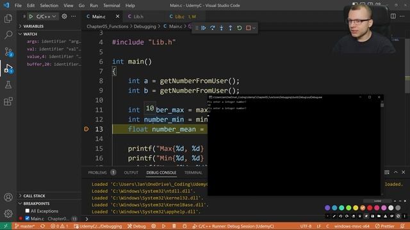The width and height of the screenshot is (410, 230).
Task: Open the File menu
Action: point(18,6)
